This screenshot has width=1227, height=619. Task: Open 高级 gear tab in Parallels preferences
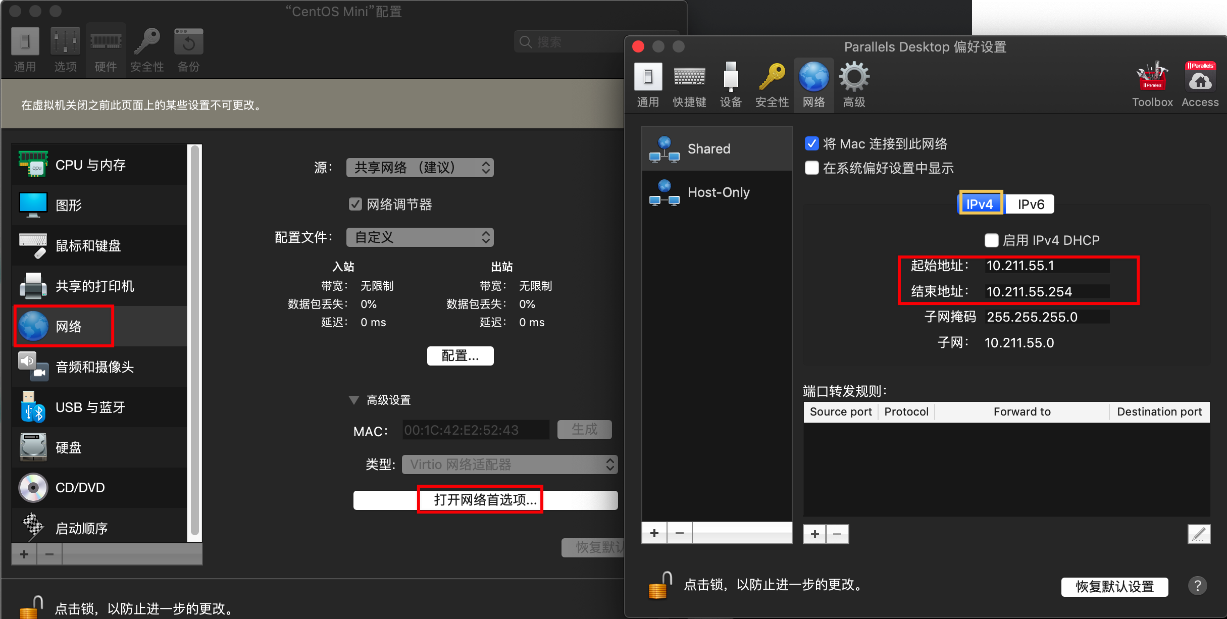(x=854, y=85)
